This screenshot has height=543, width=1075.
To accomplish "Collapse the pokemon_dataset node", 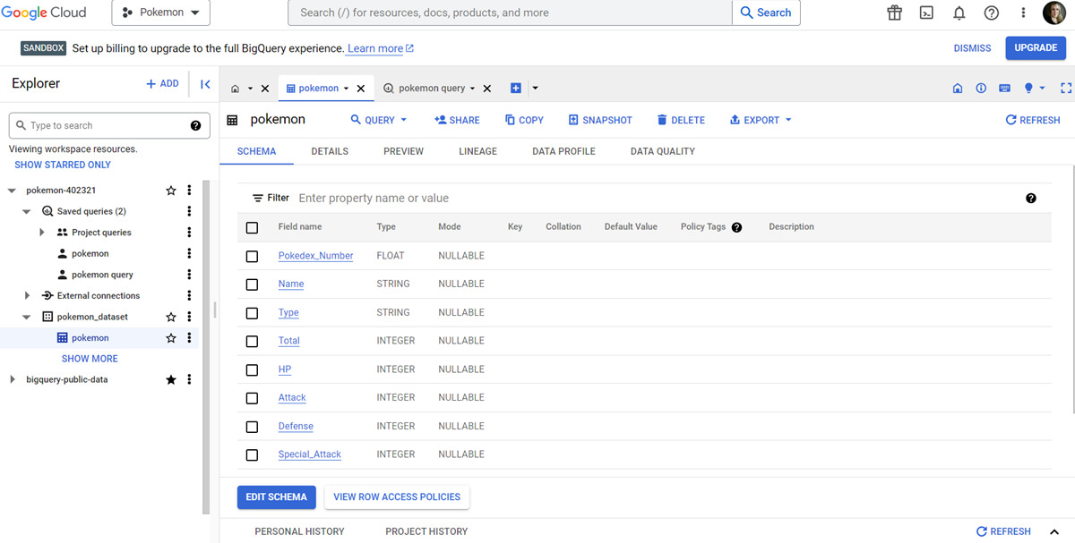I will point(27,317).
